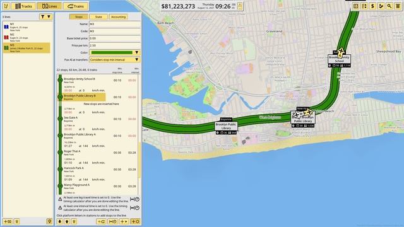Delete the selected line trash icon
This screenshot has width=404, height=227.
pos(16,221)
